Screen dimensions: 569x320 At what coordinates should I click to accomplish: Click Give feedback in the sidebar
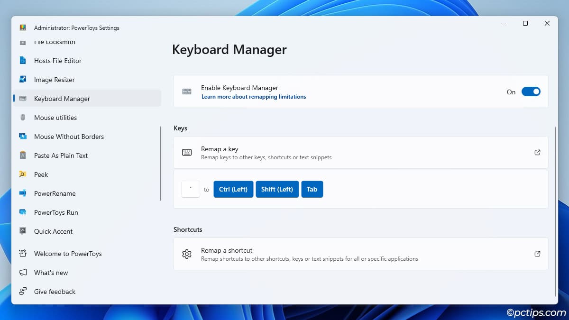click(x=55, y=292)
